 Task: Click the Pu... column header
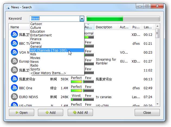136,27
